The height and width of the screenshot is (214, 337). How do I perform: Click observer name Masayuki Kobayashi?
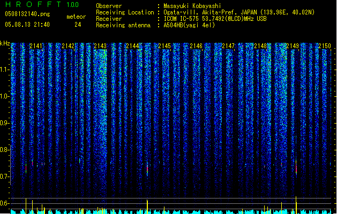[x=192, y=6]
